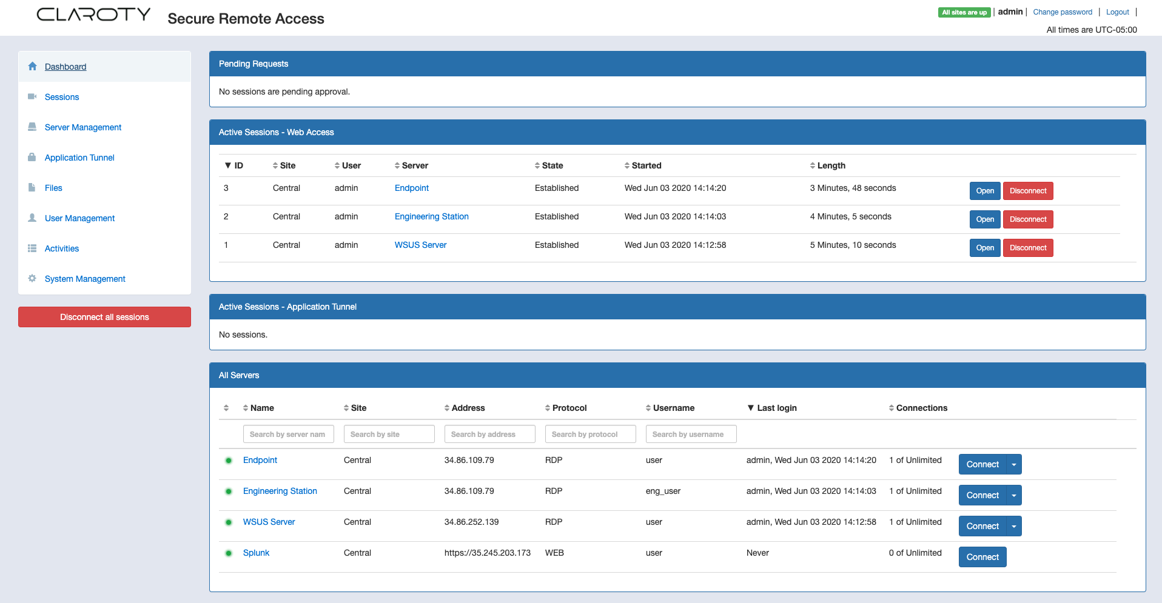Viewport: 1162px width, 603px height.
Task: Select the Dashboard home icon
Action: pyautogui.click(x=32, y=66)
